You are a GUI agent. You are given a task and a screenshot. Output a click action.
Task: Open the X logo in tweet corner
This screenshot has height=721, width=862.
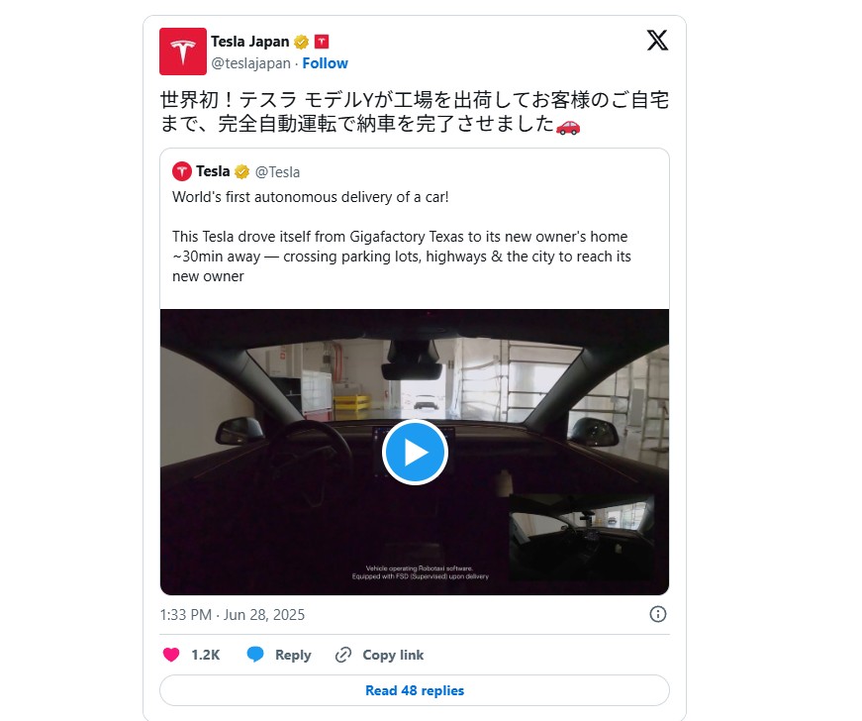[x=657, y=41]
